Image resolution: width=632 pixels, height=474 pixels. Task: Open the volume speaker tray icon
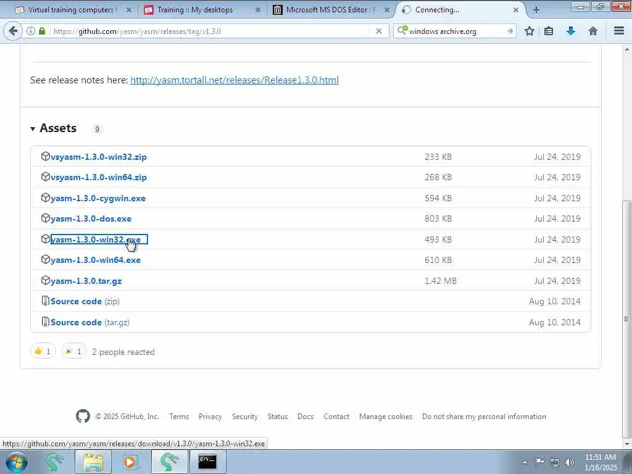570,462
